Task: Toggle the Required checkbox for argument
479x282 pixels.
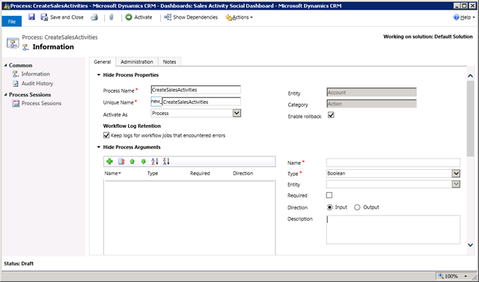Action: pyautogui.click(x=329, y=195)
